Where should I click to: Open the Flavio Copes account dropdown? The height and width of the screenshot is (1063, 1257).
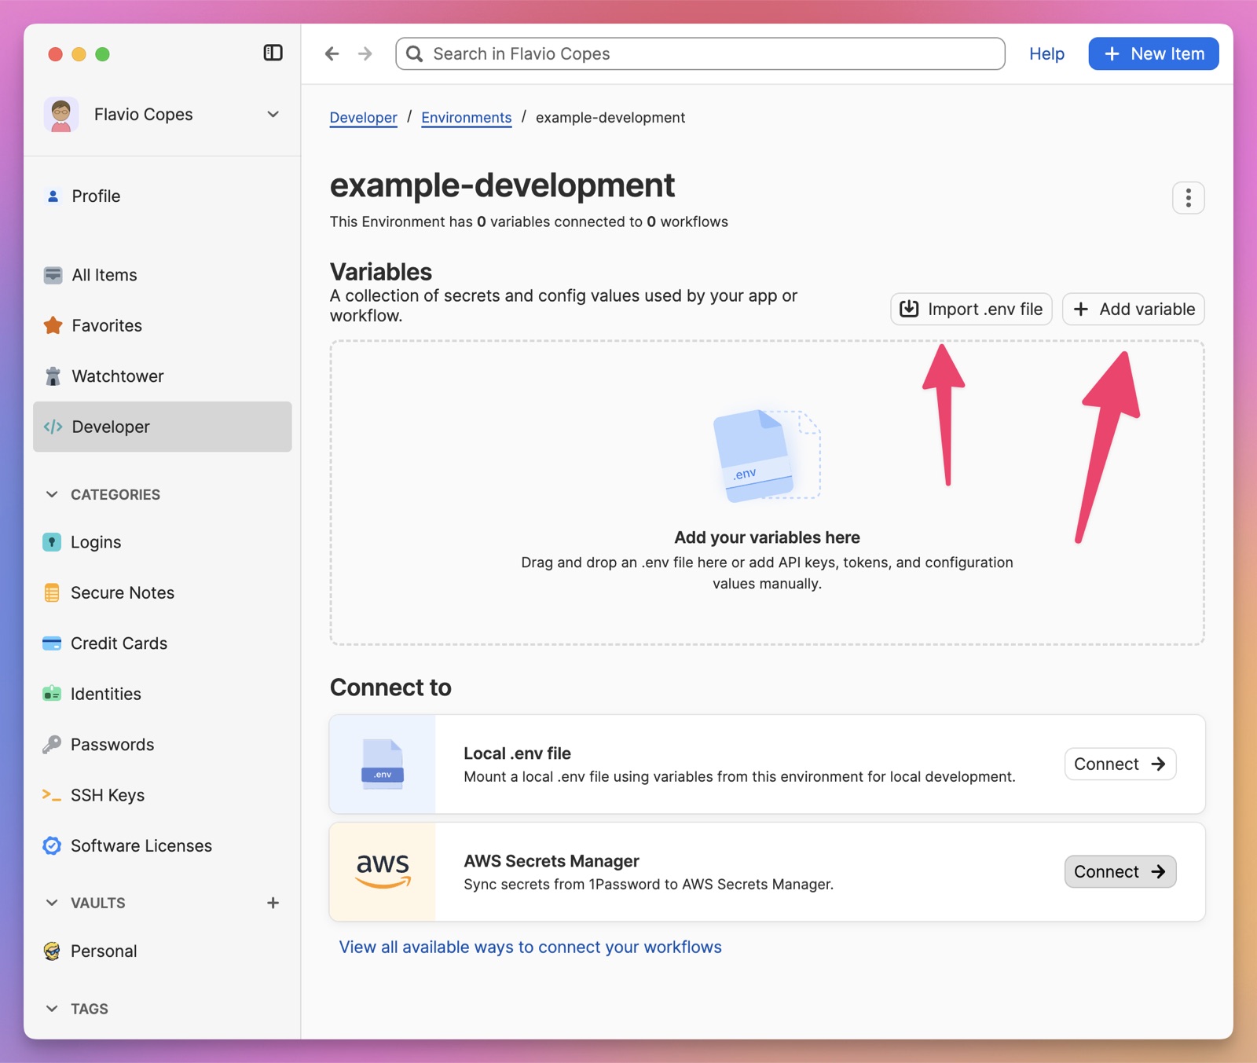pos(273,115)
